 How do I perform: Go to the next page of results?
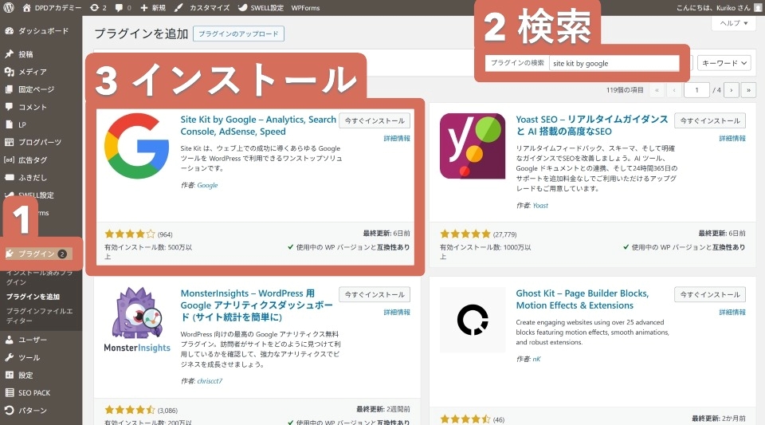point(732,90)
